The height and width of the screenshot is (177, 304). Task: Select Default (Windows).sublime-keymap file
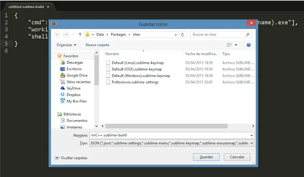(x=141, y=76)
